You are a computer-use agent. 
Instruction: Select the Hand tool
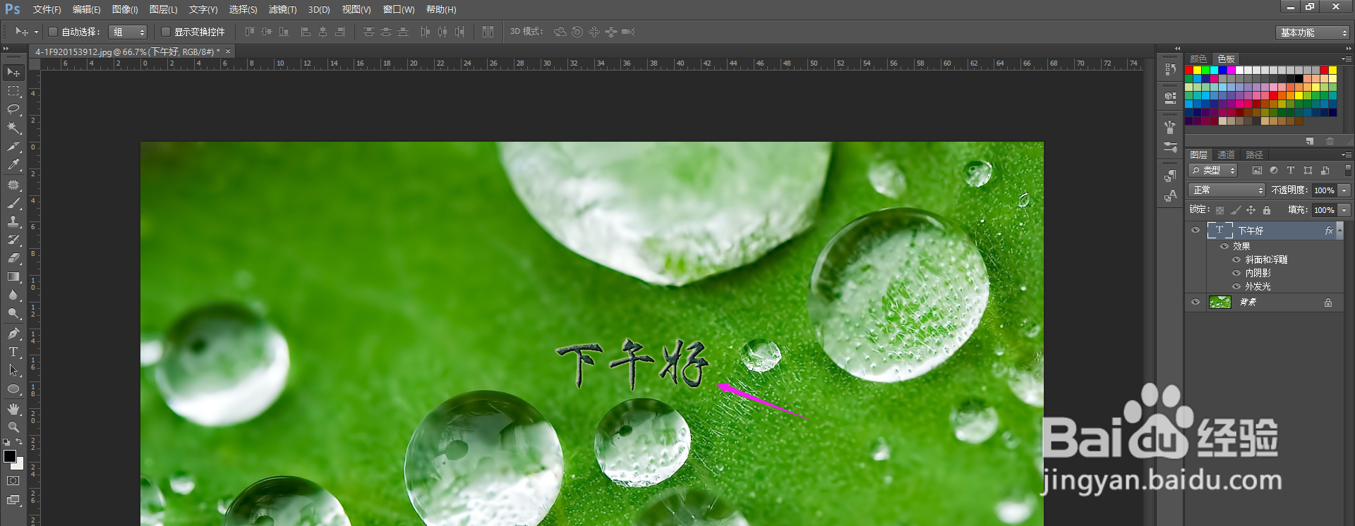click(13, 408)
